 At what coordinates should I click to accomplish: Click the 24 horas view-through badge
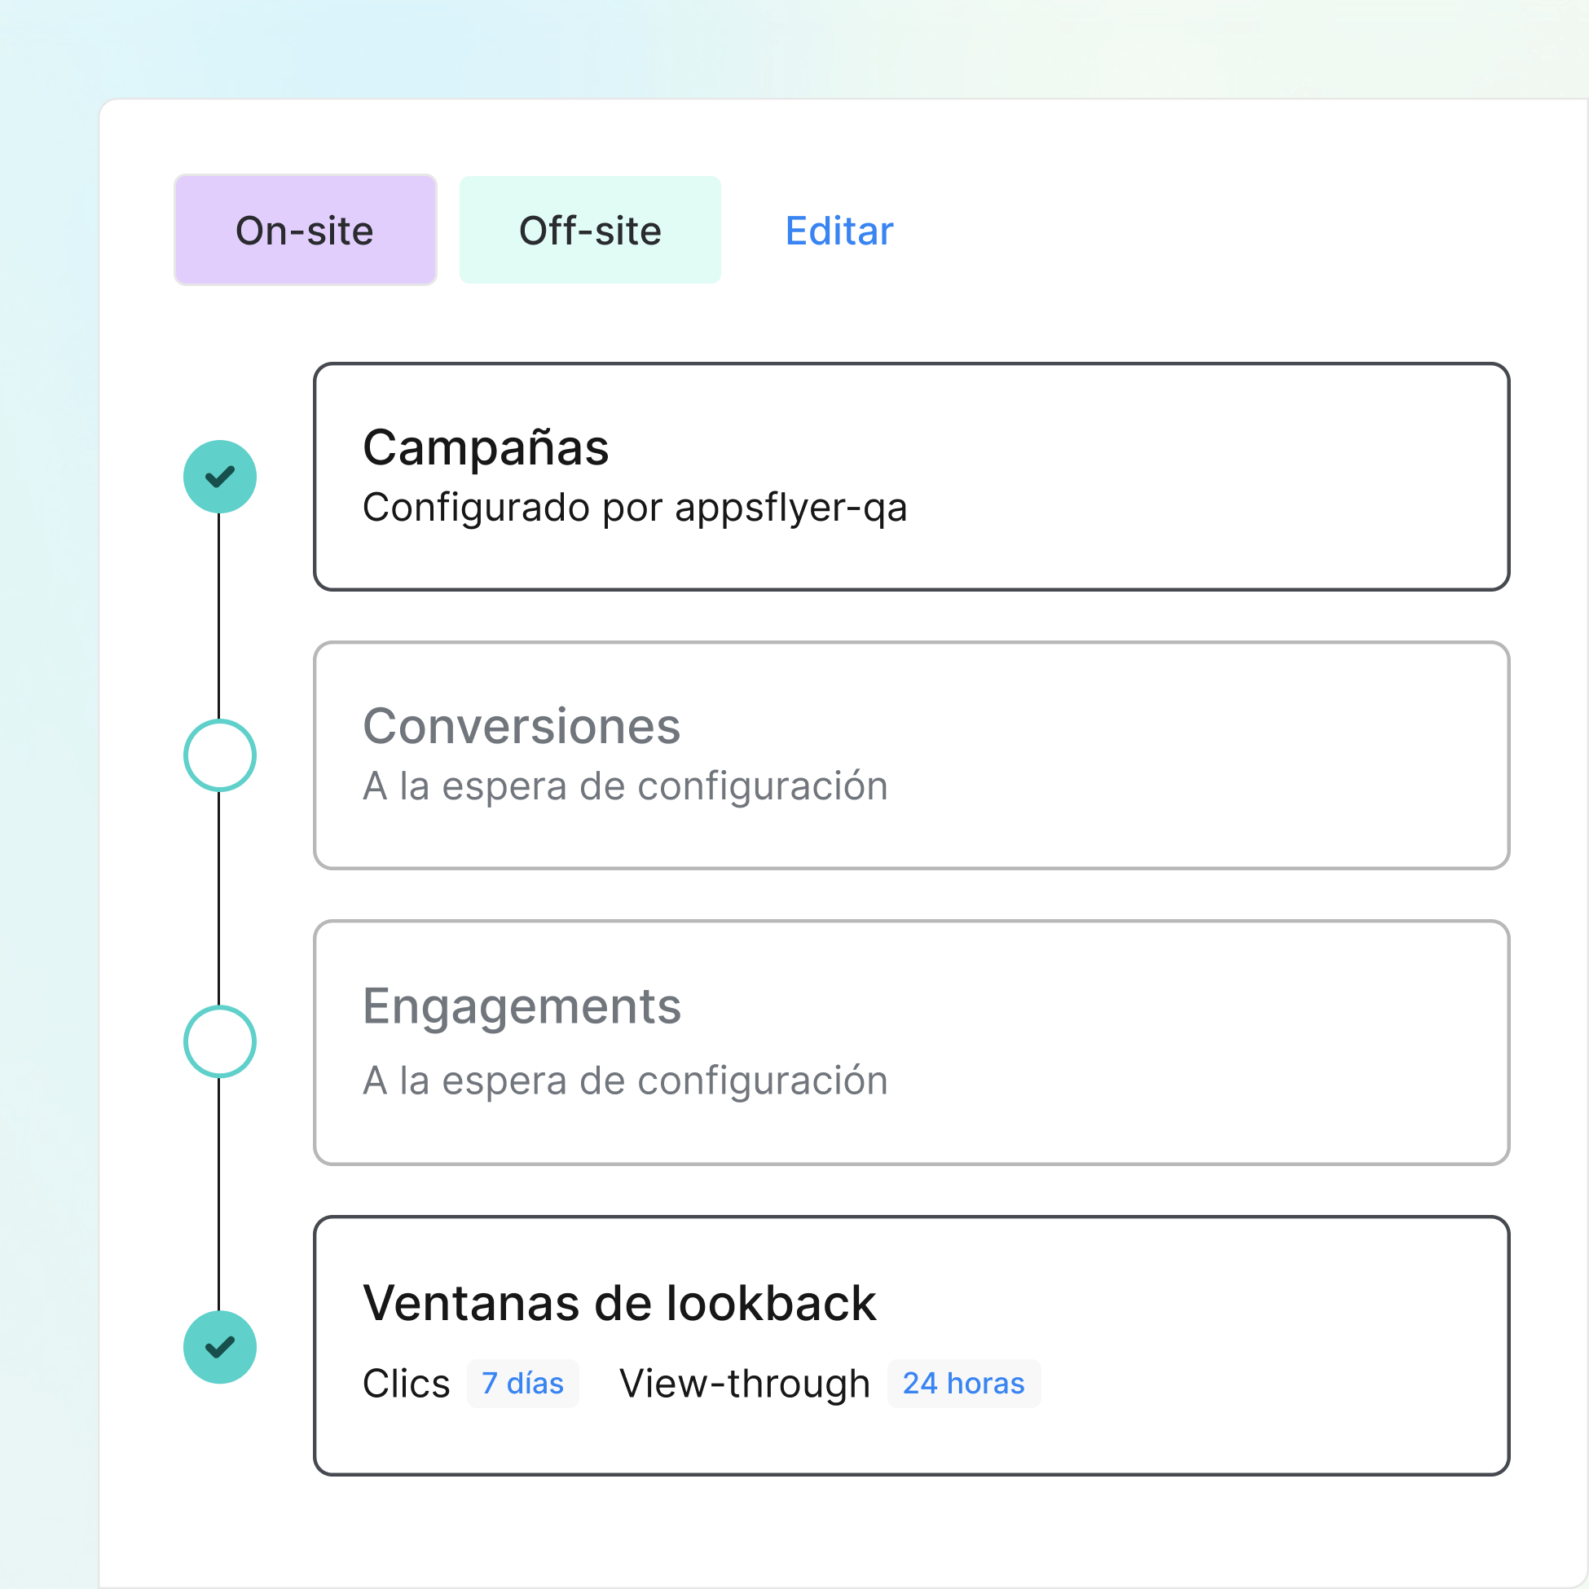(963, 1384)
